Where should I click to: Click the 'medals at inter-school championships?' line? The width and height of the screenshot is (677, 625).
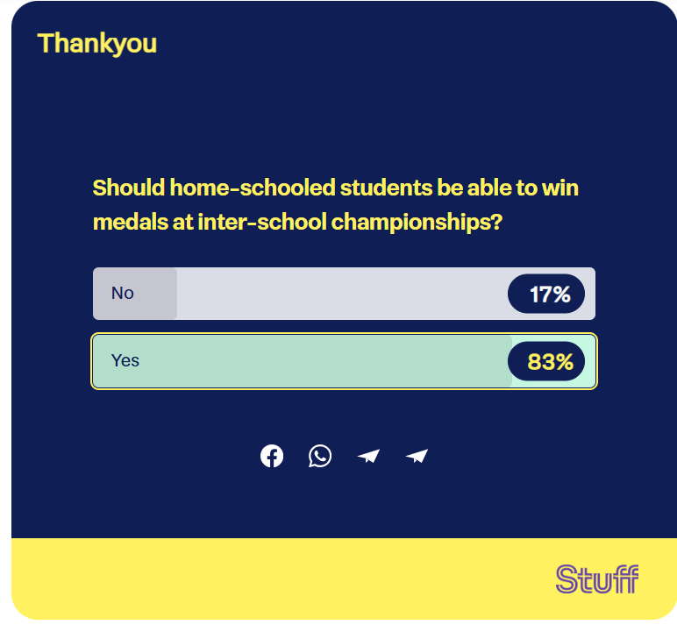coord(297,222)
